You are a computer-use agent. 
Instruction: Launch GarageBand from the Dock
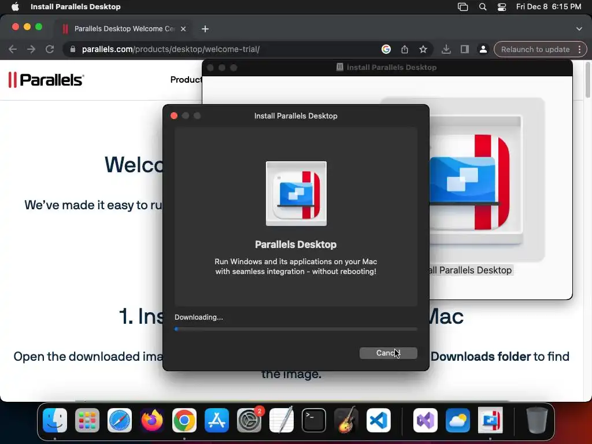[x=346, y=420]
